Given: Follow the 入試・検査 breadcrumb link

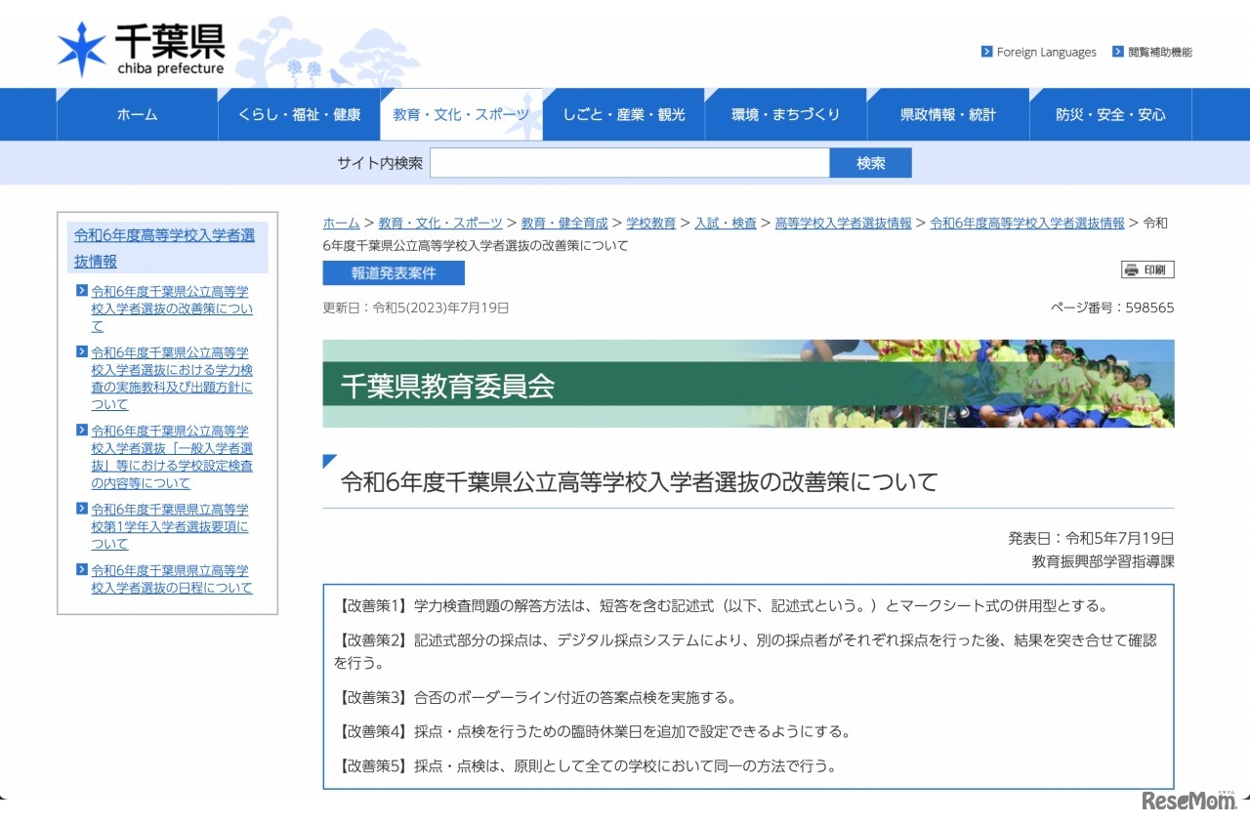Looking at the screenshot, I should [x=727, y=223].
